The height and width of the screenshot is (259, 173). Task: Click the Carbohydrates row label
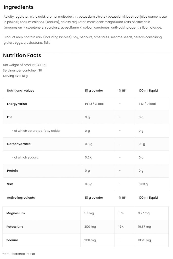click(x=19, y=144)
